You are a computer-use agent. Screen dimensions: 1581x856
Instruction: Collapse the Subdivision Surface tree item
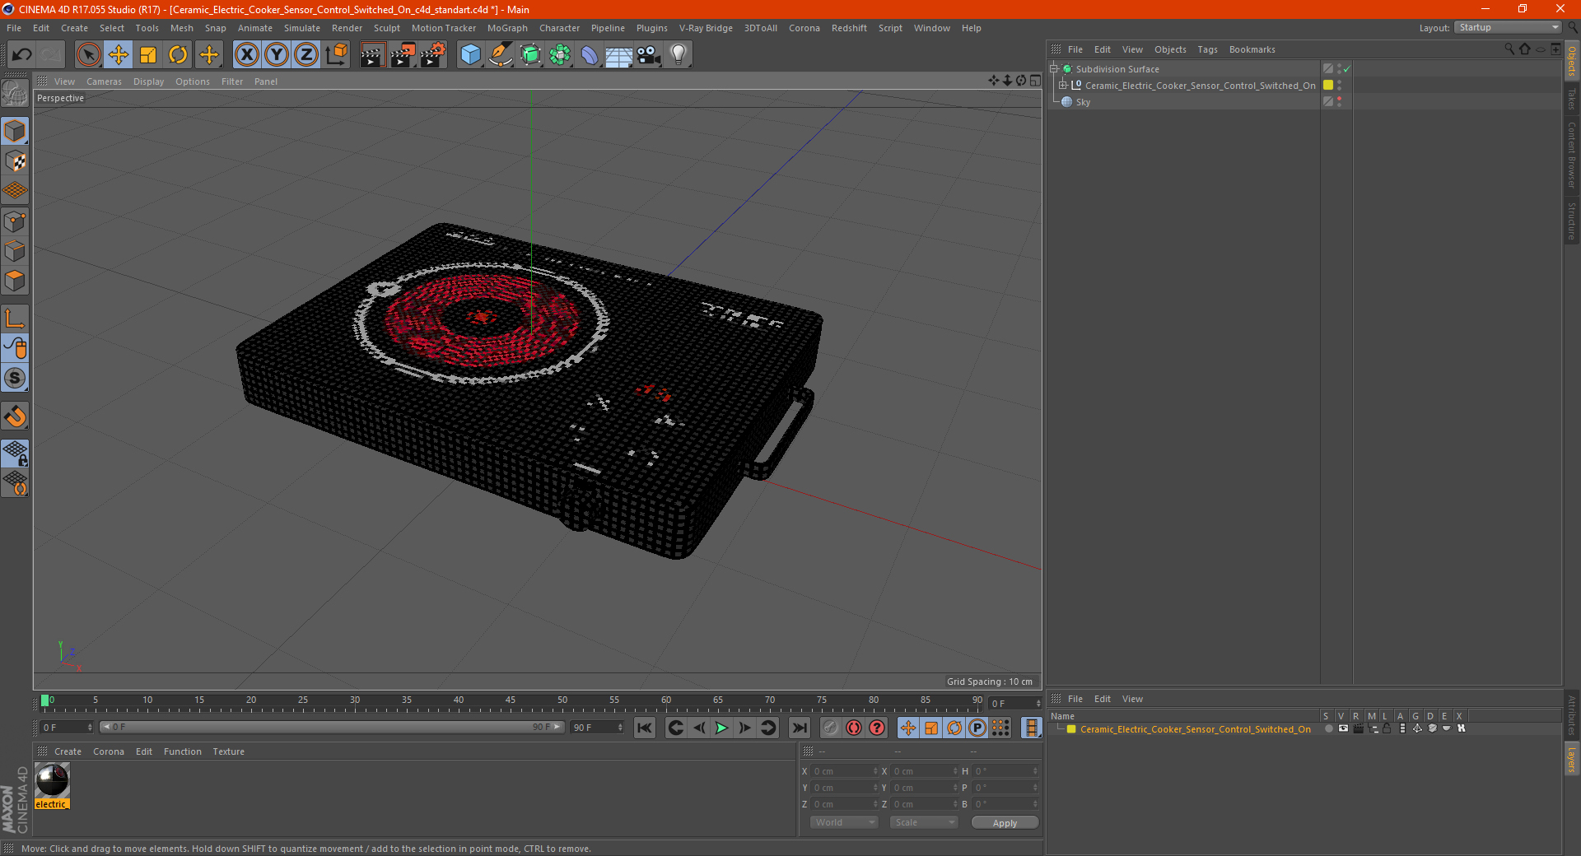pyautogui.click(x=1054, y=69)
